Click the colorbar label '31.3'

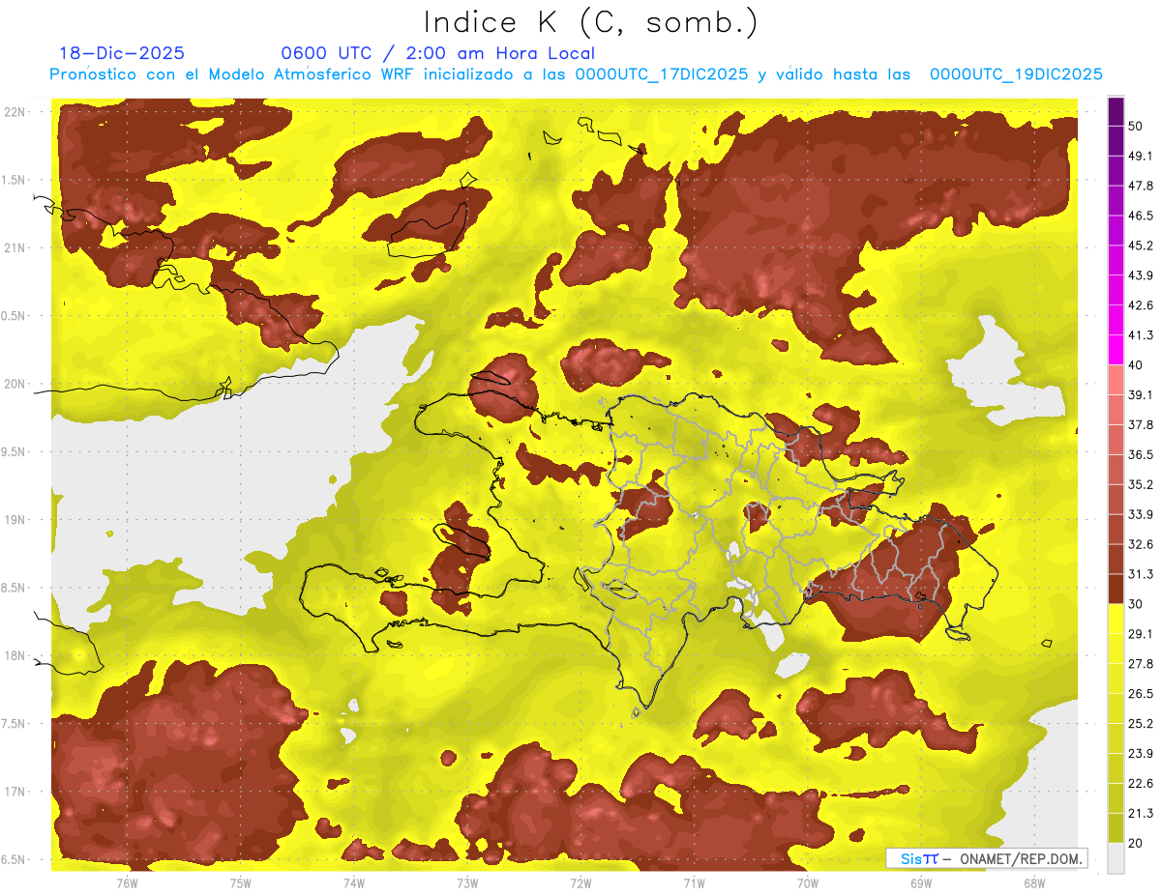point(1140,574)
